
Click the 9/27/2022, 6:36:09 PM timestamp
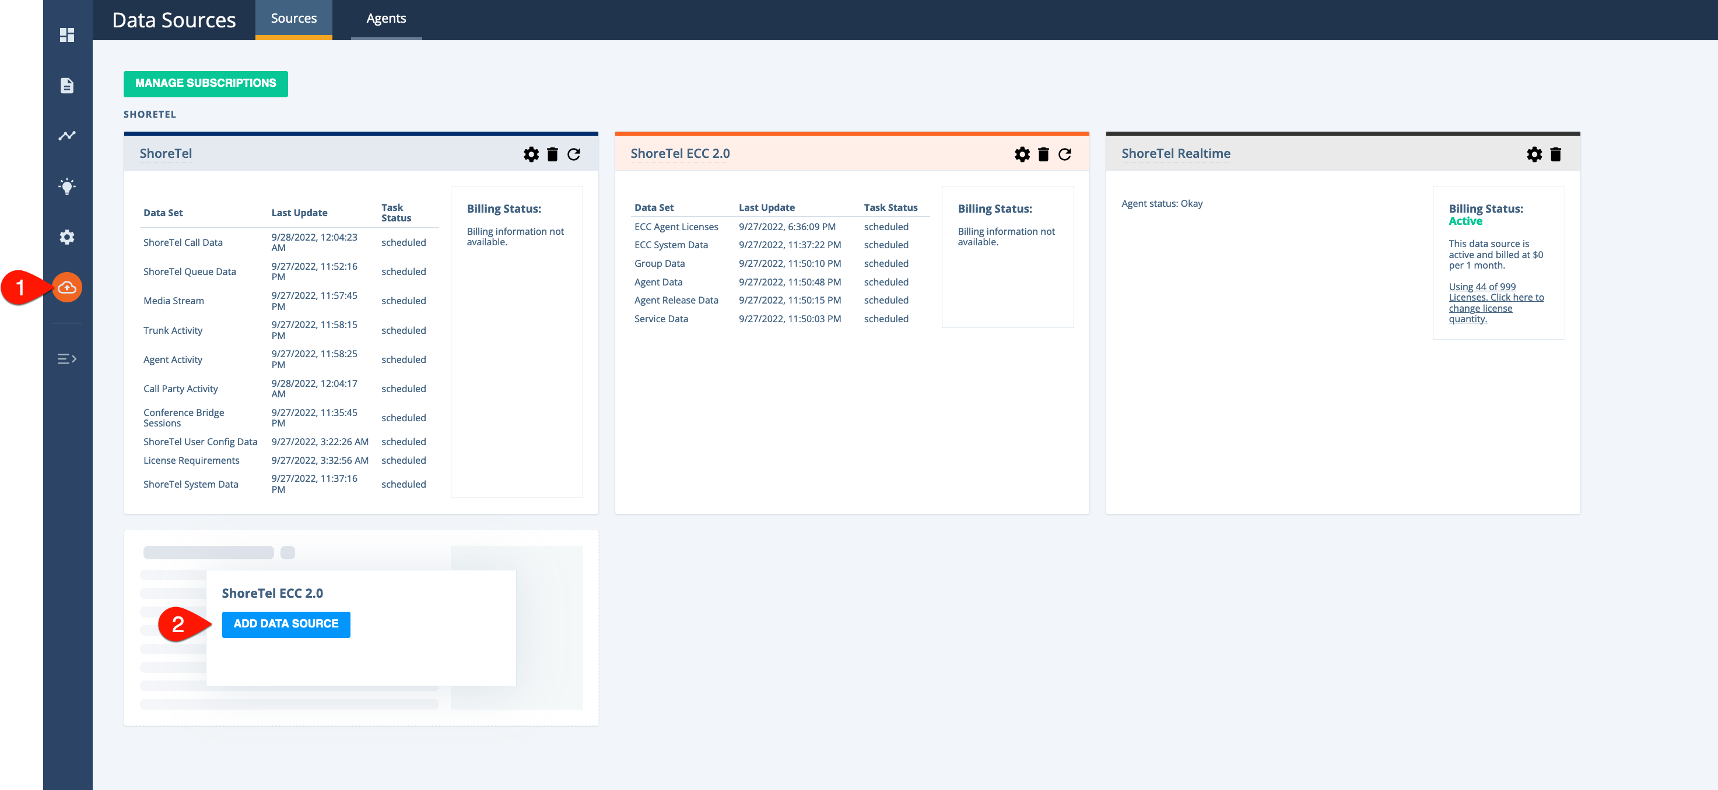click(787, 227)
